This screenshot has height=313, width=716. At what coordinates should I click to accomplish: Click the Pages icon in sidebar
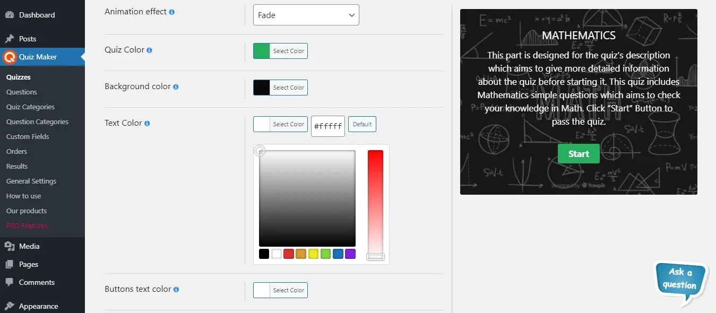coord(8,264)
